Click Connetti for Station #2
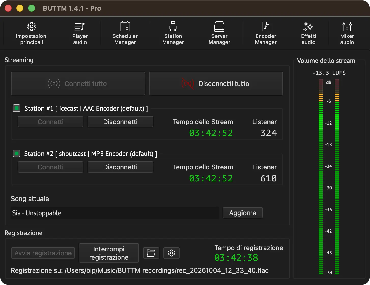 (51, 167)
